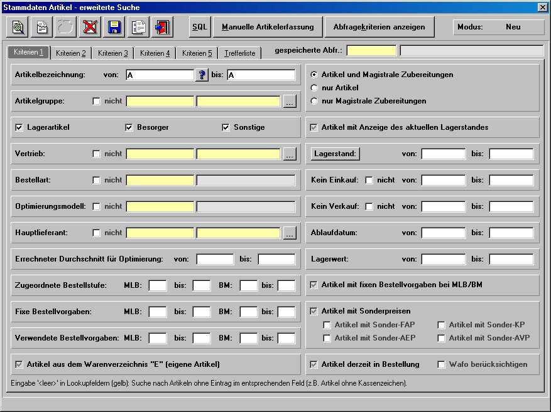Click the Lagerstand button
This screenshot has width=551, height=412.
pyautogui.click(x=335, y=154)
